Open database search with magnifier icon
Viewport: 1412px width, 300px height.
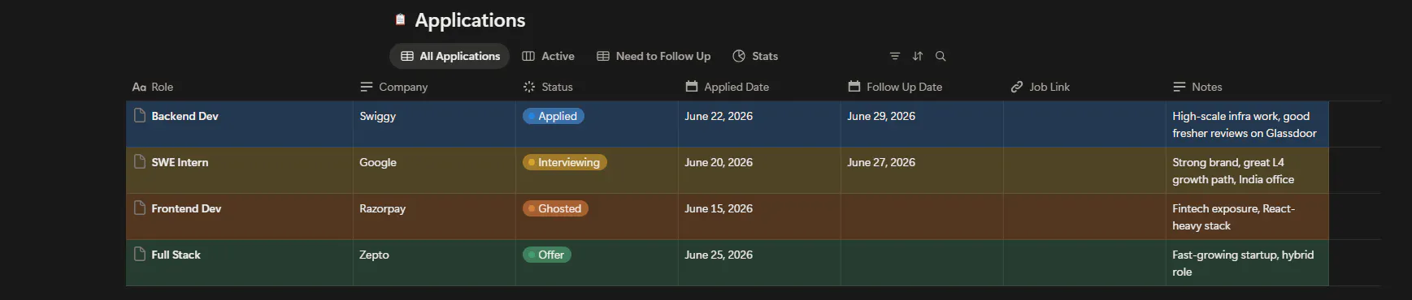(941, 56)
